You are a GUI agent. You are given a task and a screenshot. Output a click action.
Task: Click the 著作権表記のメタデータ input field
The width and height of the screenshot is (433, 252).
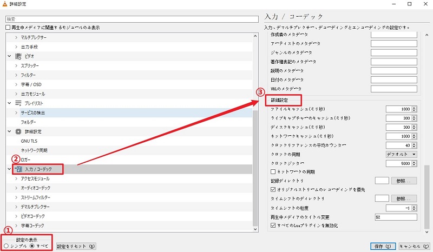click(394, 62)
